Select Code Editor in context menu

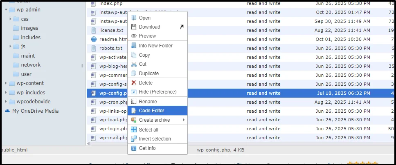[157, 111]
